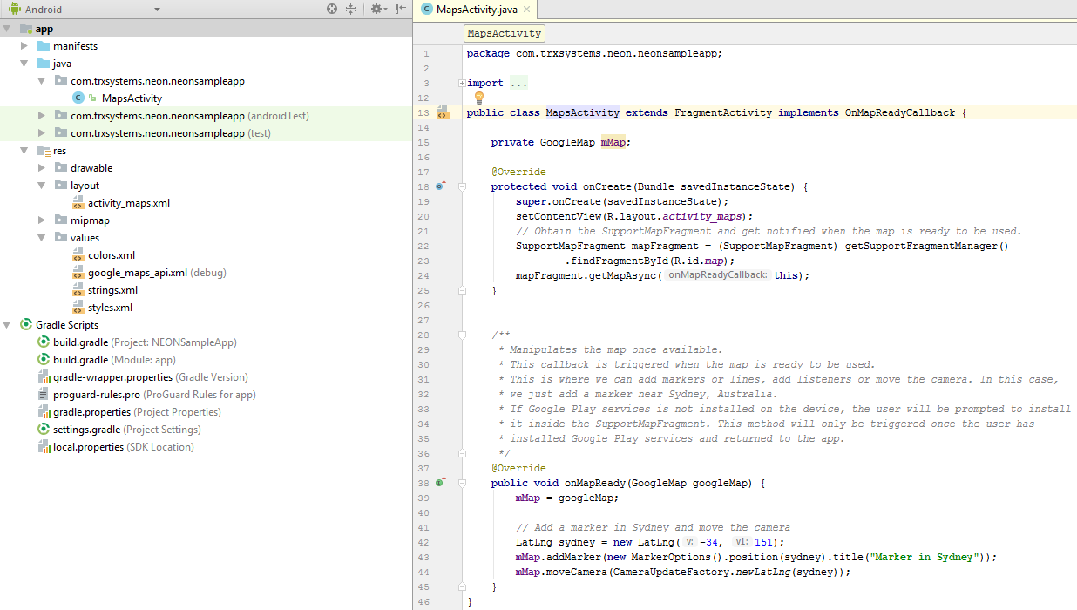Click the Gradle Scripts elephant icon

26,325
